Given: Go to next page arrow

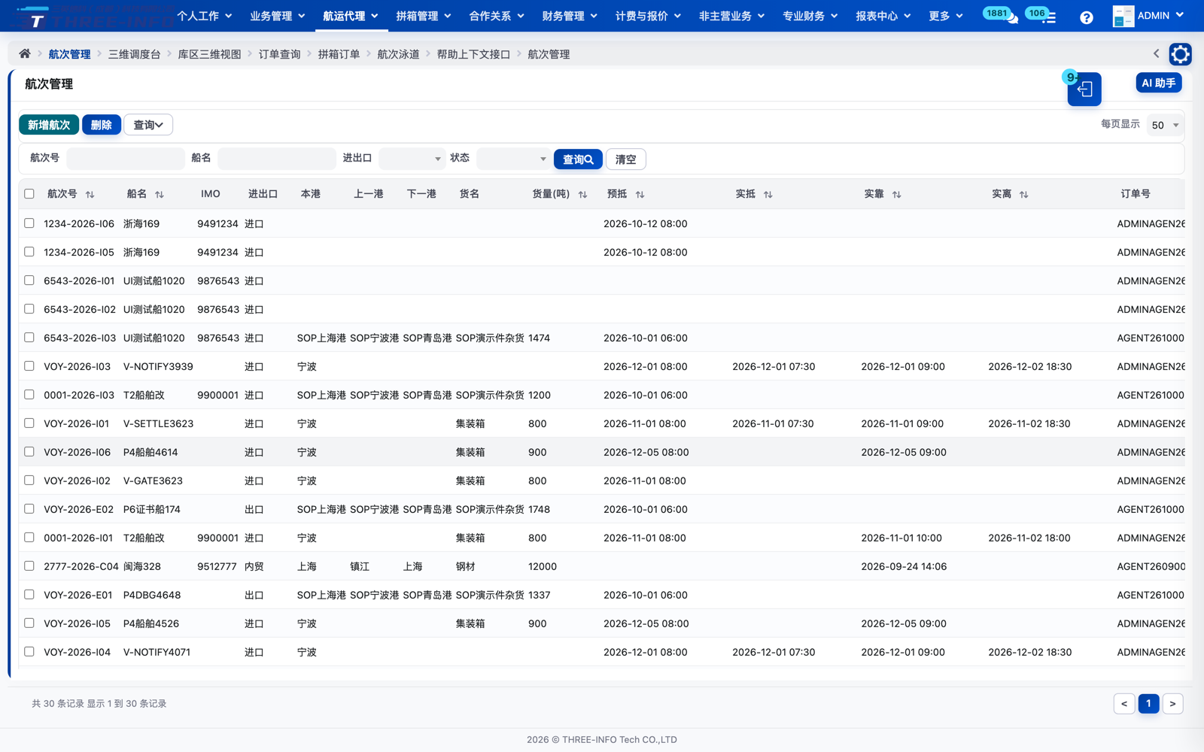Looking at the screenshot, I should [1172, 704].
